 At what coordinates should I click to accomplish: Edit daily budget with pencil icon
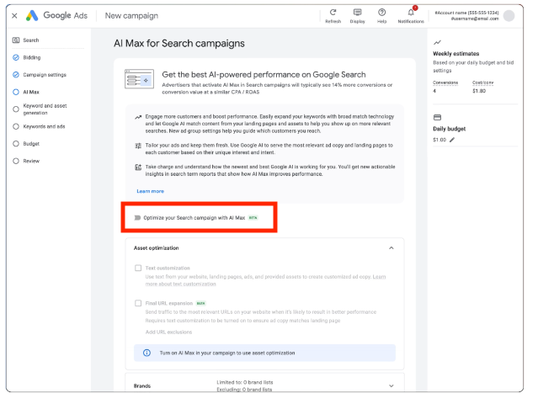point(452,140)
